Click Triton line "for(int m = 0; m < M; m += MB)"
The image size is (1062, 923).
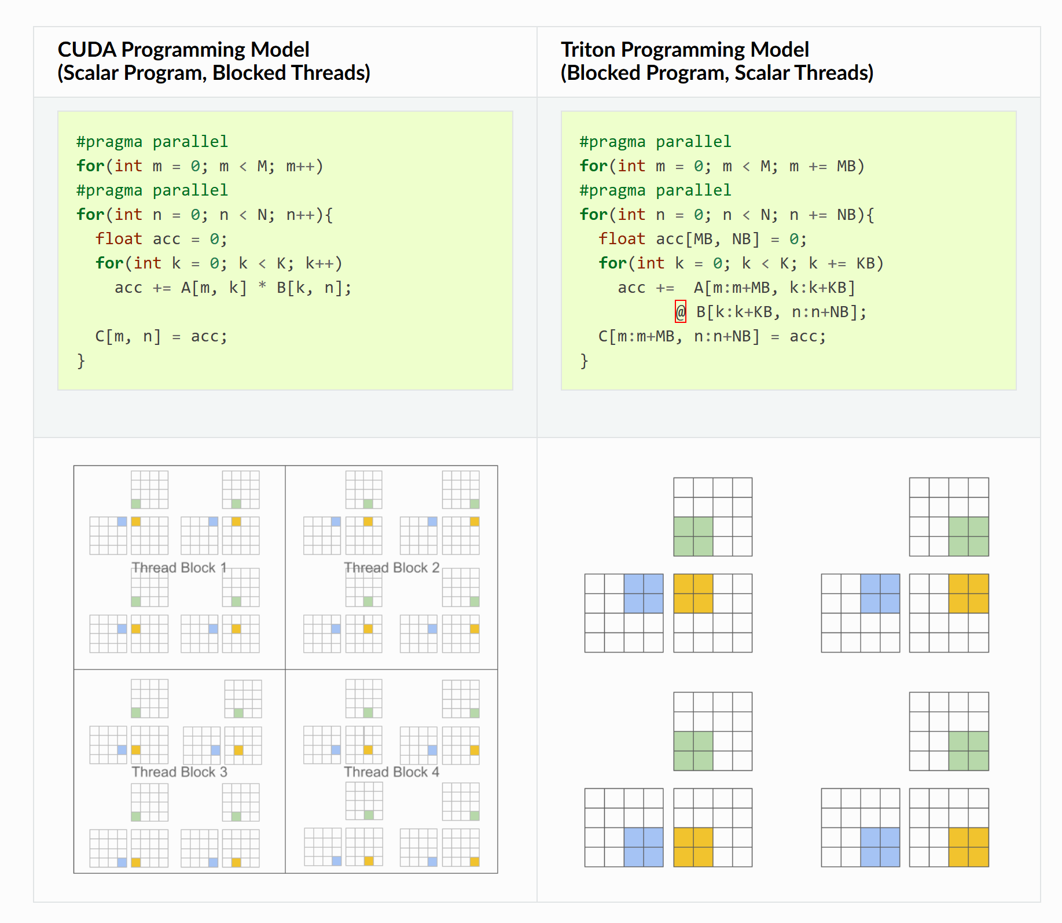coord(722,166)
